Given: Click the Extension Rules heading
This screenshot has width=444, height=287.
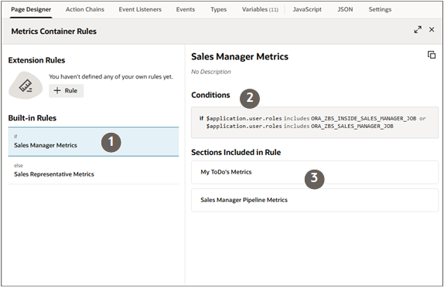Looking at the screenshot, I should (36, 60).
